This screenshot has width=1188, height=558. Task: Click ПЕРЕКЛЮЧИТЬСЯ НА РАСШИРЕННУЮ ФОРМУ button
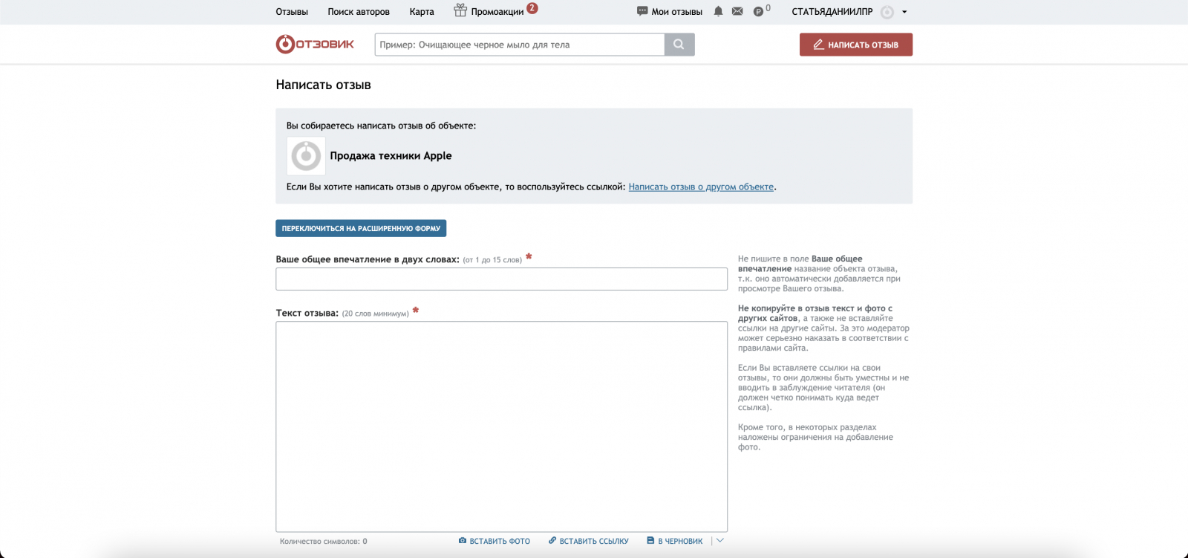pyautogui.click(x=361, y=228)
